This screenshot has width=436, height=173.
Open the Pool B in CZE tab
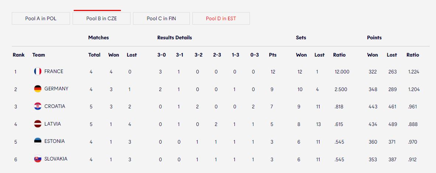click(101, 19)
